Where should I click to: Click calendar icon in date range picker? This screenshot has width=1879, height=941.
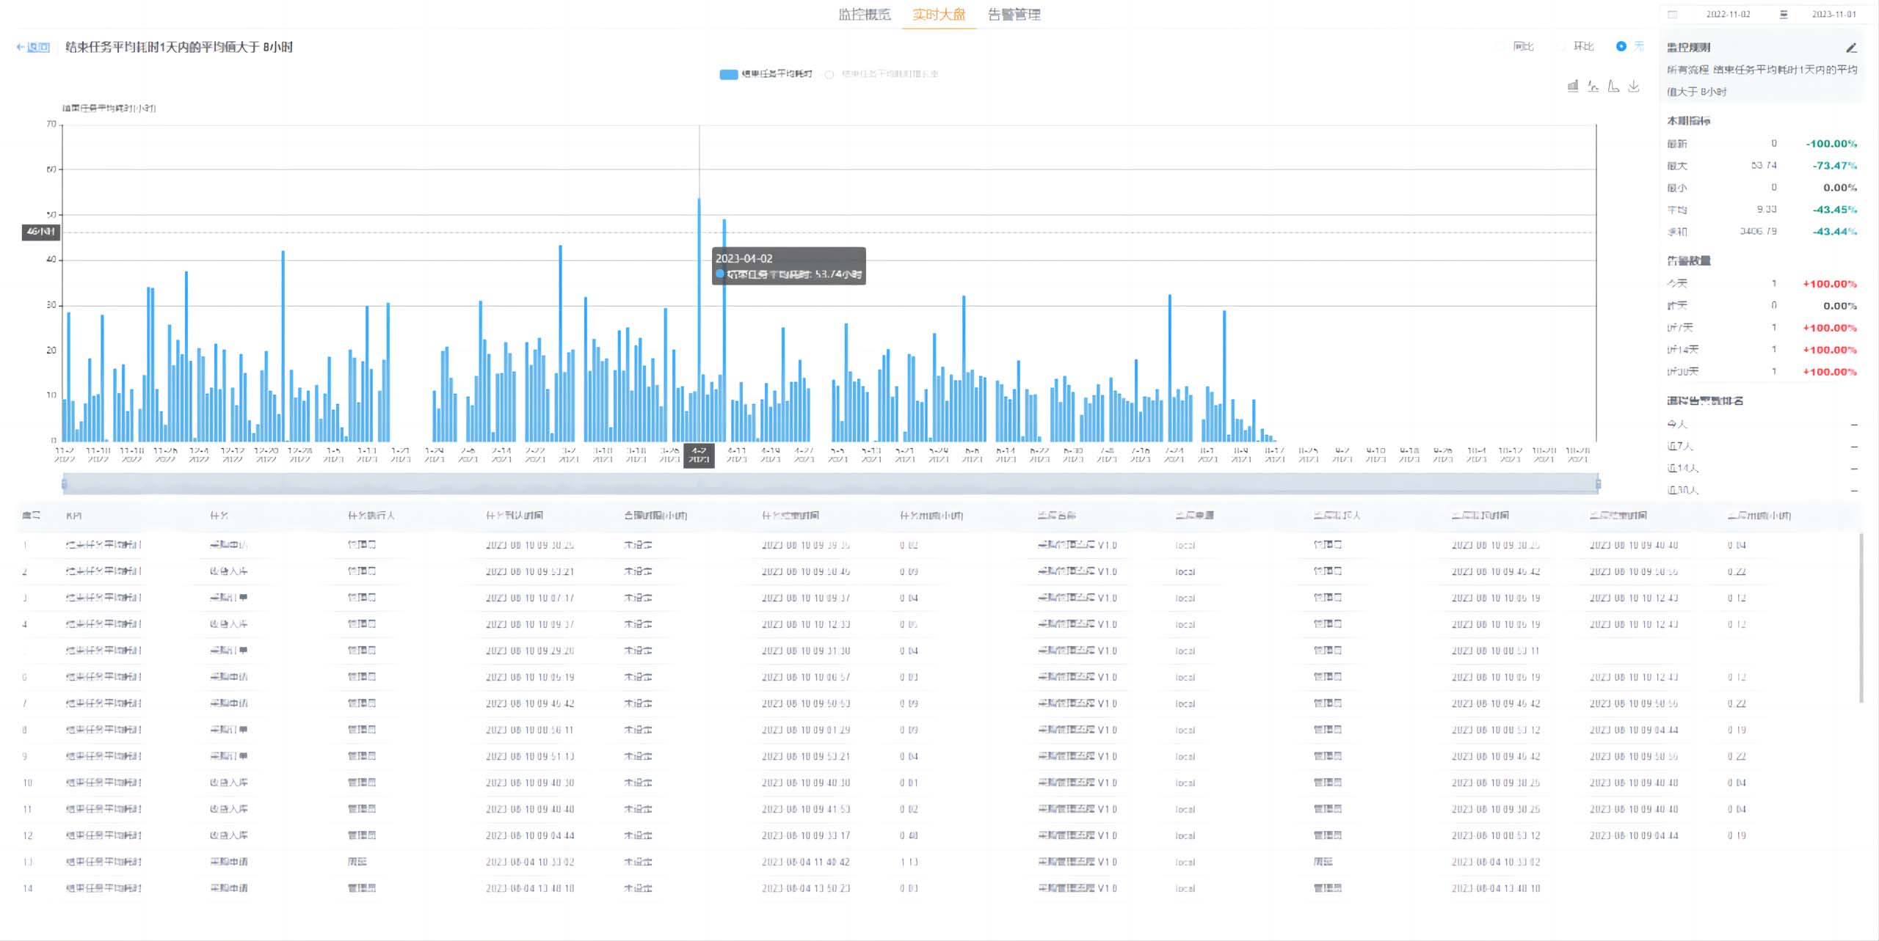click(1672, 14)
